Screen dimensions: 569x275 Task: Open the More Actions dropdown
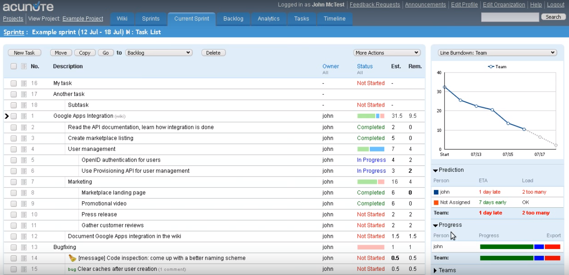(x=387, y=53)
